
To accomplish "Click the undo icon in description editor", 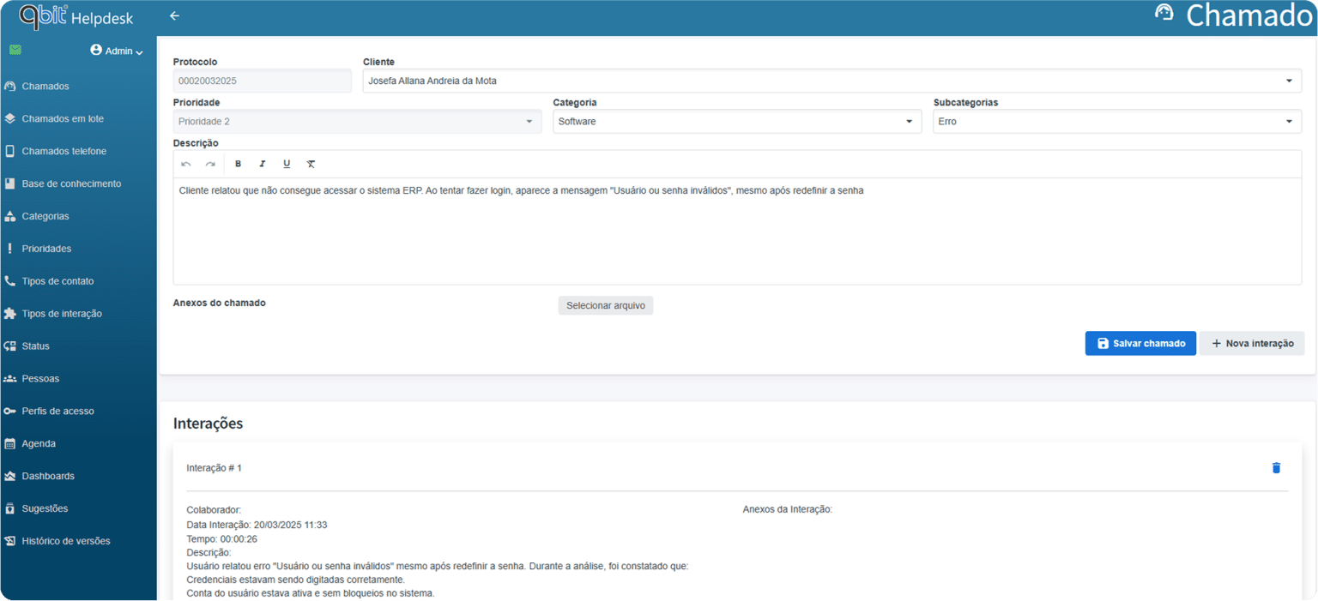I will 186,164.
